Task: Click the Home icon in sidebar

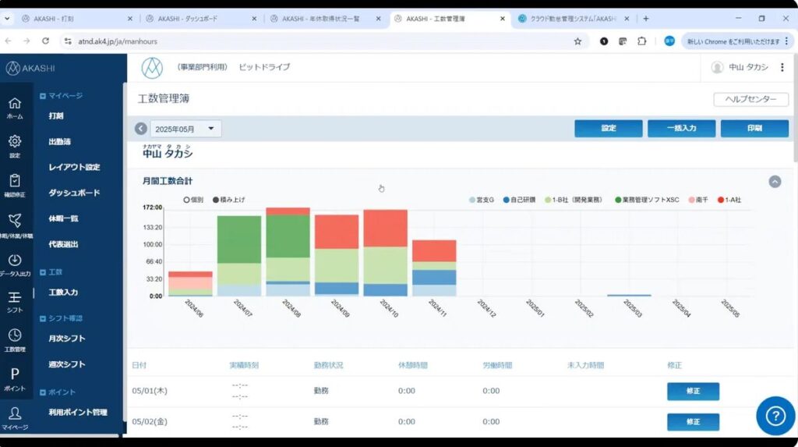Action: coord(15,104)
